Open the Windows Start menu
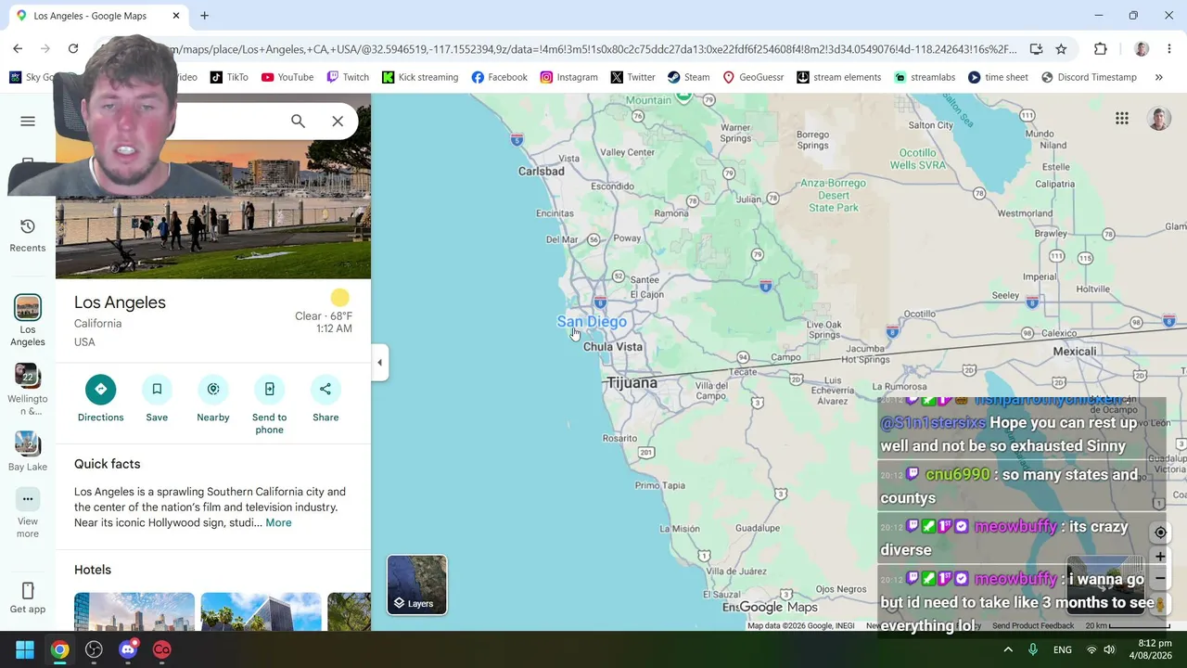 coord(25,649)
